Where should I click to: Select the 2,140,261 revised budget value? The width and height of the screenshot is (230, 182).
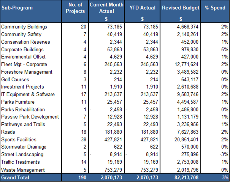(x=187, y=35)
